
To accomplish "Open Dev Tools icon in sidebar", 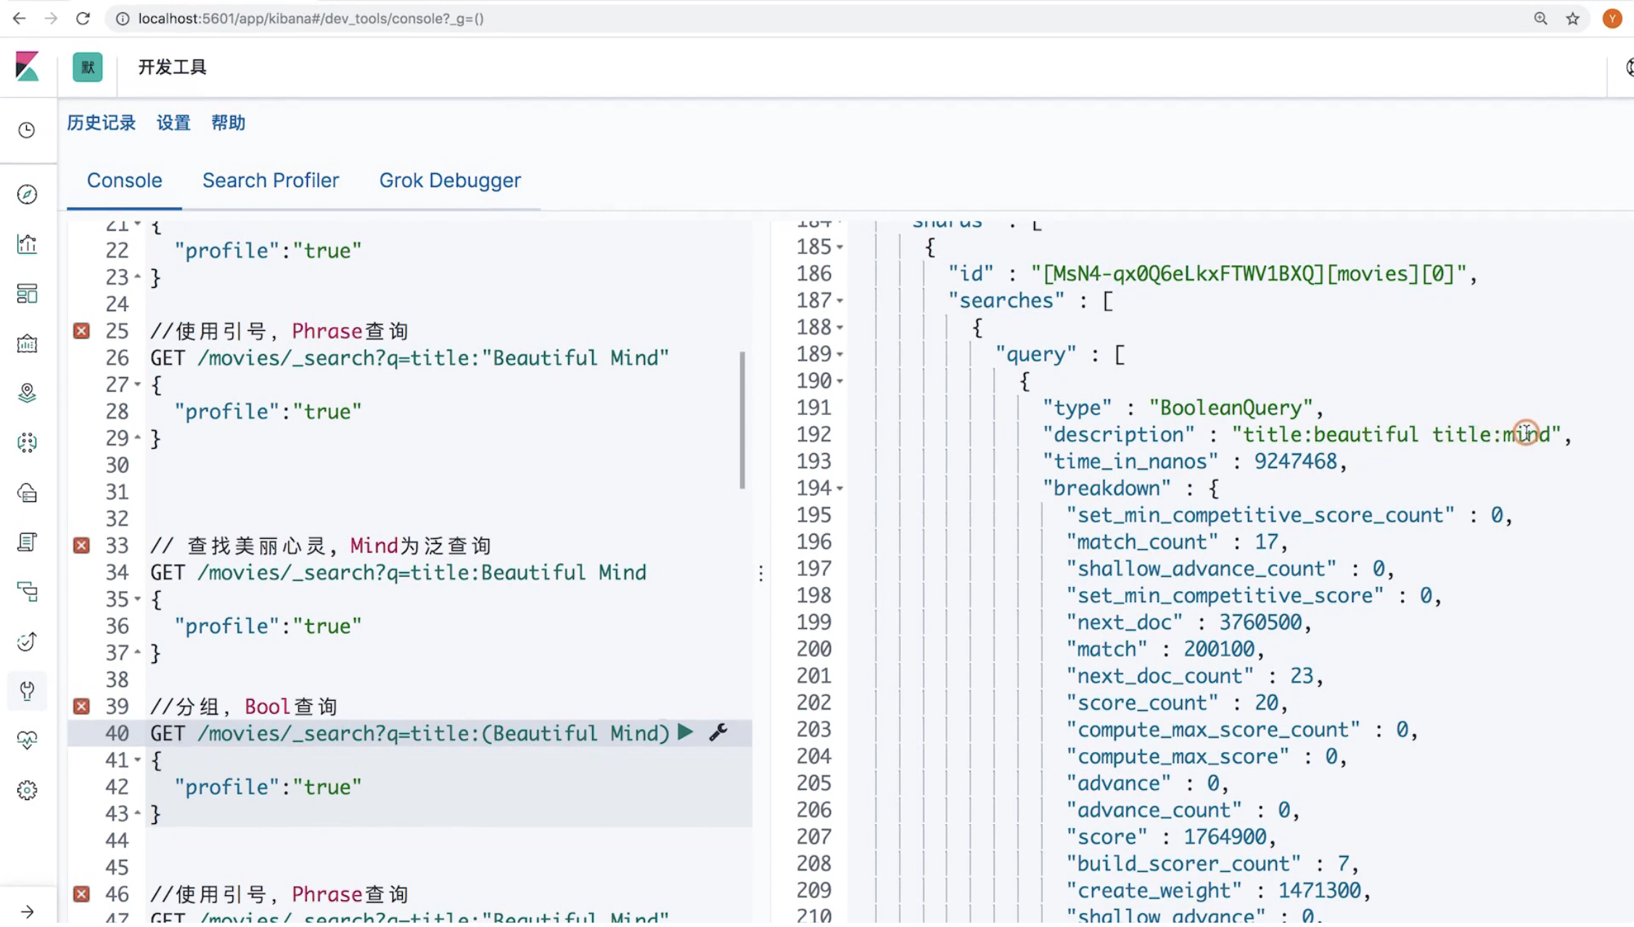I will click(27, 691).
